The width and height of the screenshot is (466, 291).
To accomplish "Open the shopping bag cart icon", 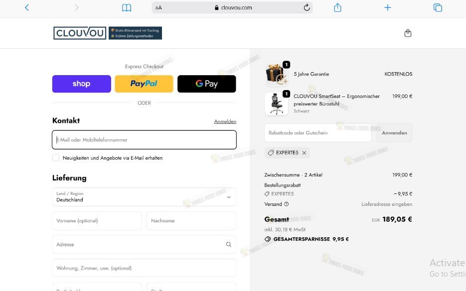I will point(408,33).
